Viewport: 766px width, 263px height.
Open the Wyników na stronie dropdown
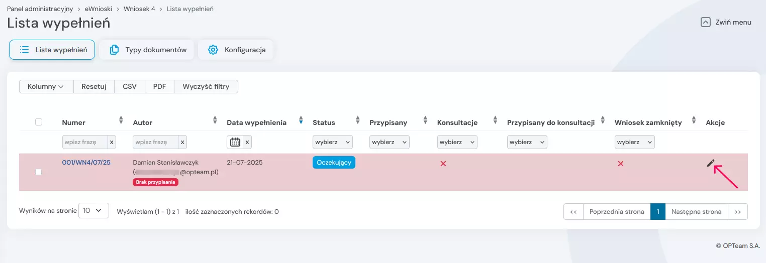[x=93, y=211]
